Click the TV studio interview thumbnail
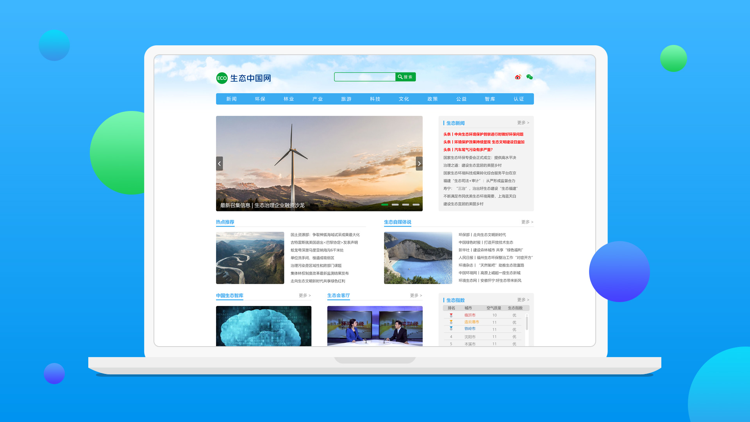 click(x=375, y=326)
